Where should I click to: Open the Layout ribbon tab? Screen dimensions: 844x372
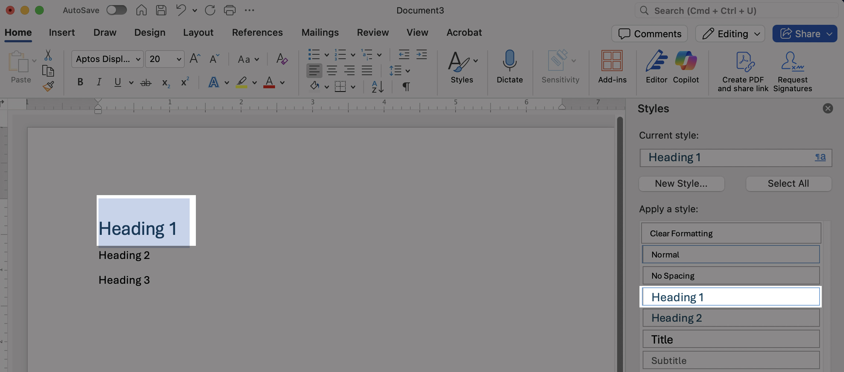(198, 32)
